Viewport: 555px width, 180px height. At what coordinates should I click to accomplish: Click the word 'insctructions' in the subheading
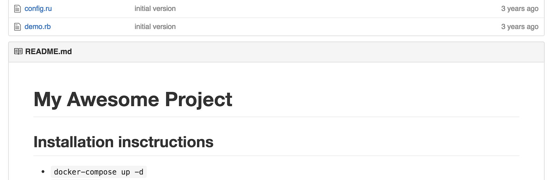pyautogui.click(x=166, y=142)
